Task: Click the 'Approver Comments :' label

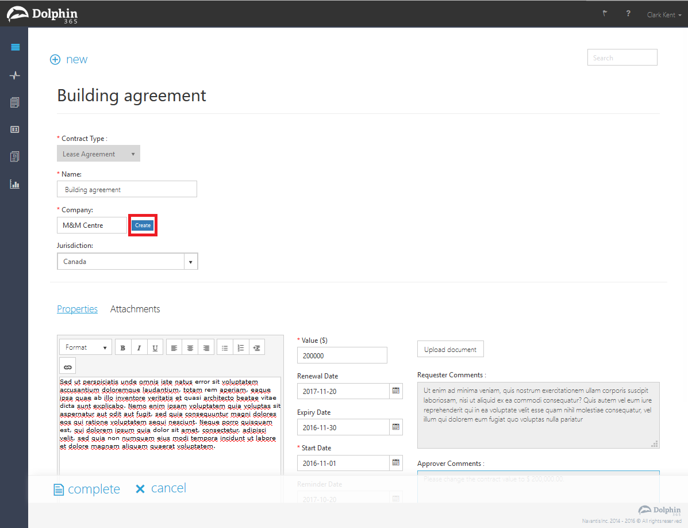Action: pos(451,464)
